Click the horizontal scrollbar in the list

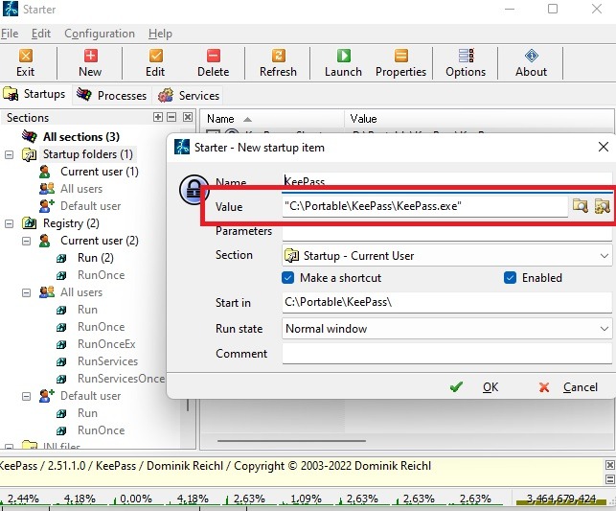point(291,441)
